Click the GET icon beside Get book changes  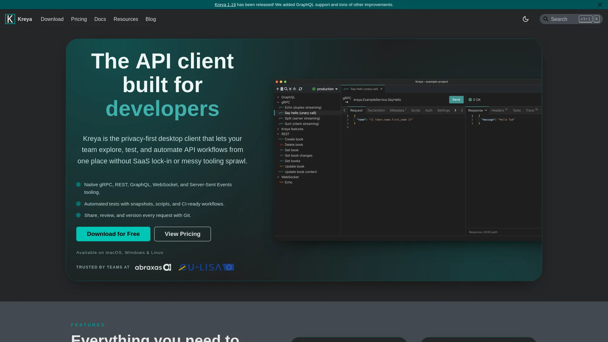(282, 156)
